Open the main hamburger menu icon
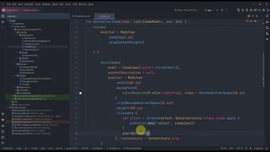This screenshot has height=152, width=270. click(3, 4)
